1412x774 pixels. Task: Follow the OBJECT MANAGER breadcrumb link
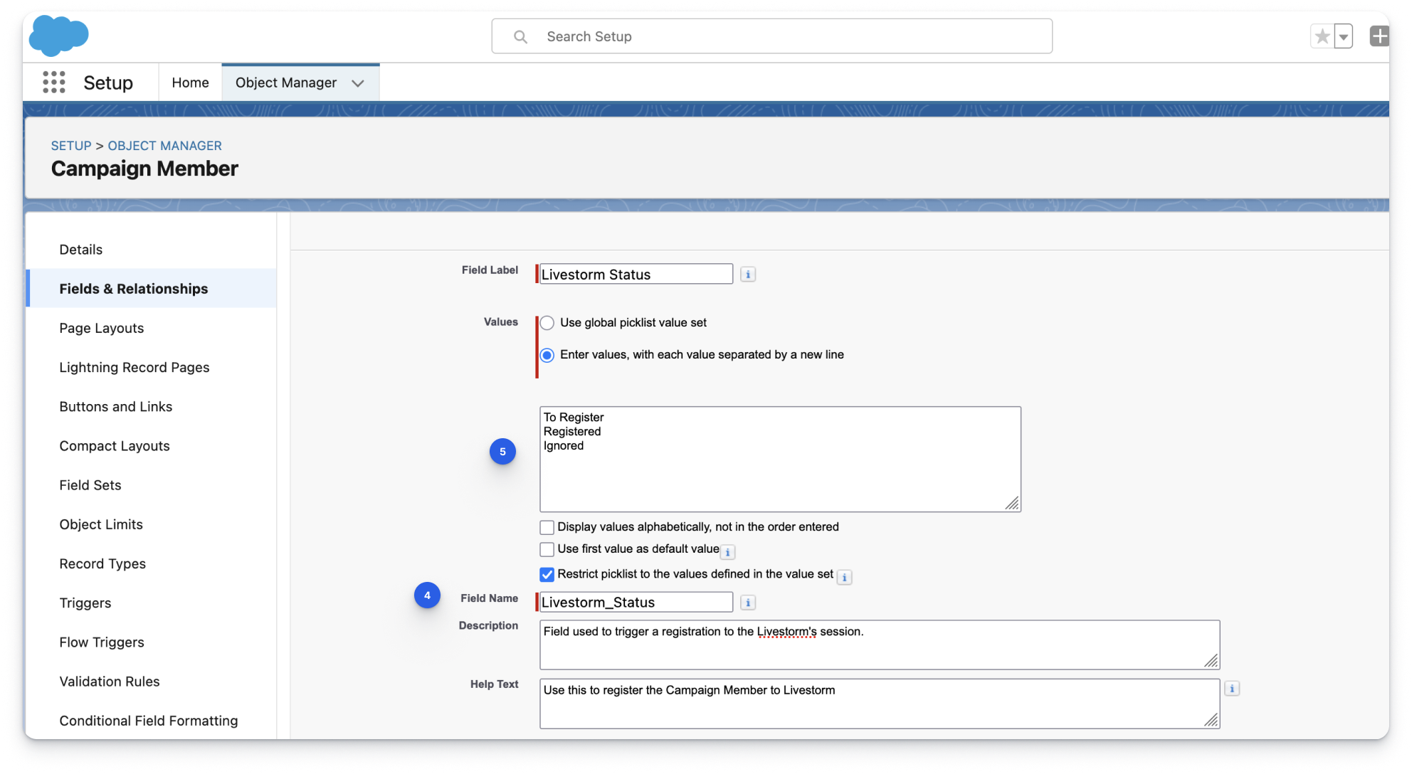164,145
